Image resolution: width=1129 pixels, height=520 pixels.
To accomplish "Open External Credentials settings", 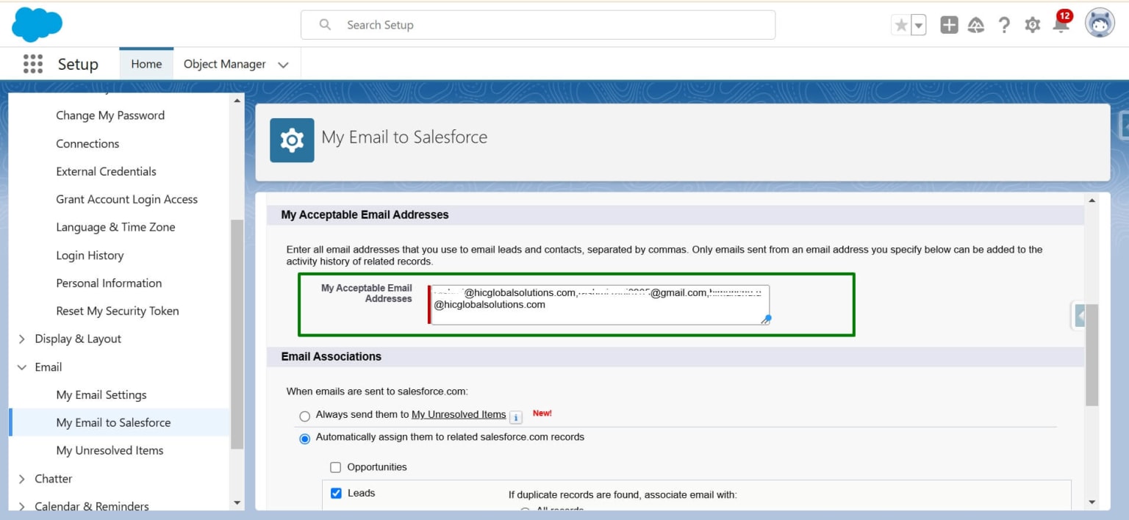I will pyautogui.click(x=106, y=171).
